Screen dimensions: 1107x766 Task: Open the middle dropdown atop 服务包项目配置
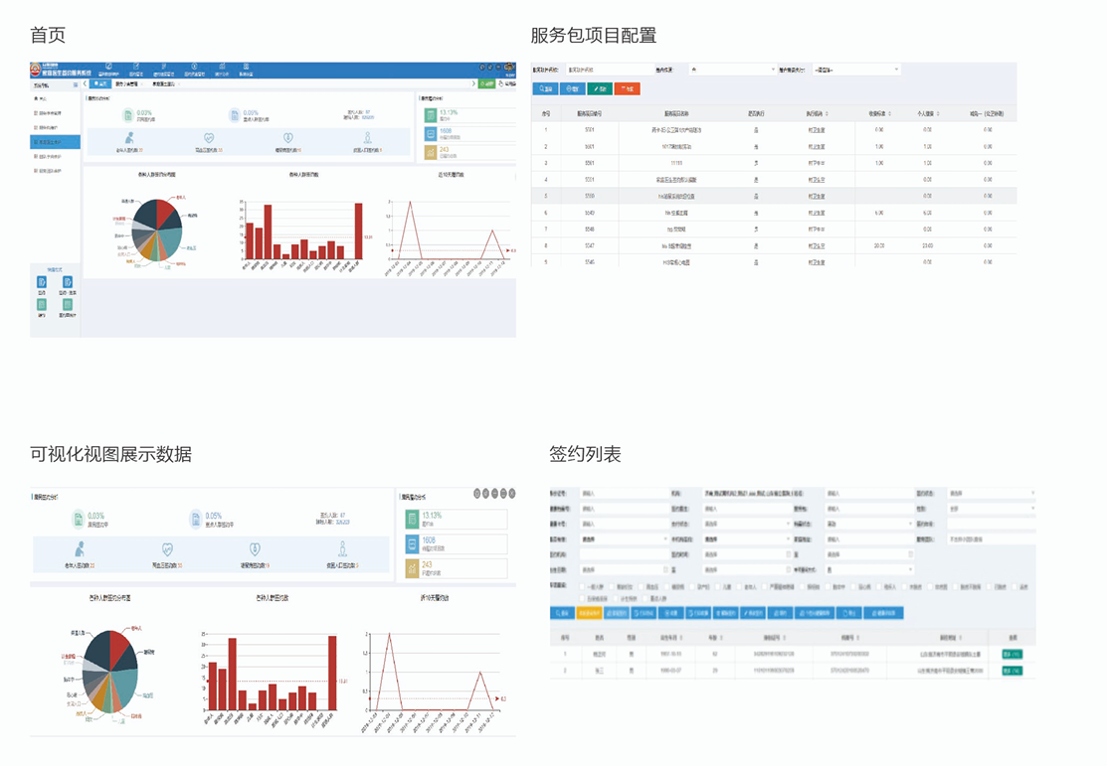click(733, 70)
